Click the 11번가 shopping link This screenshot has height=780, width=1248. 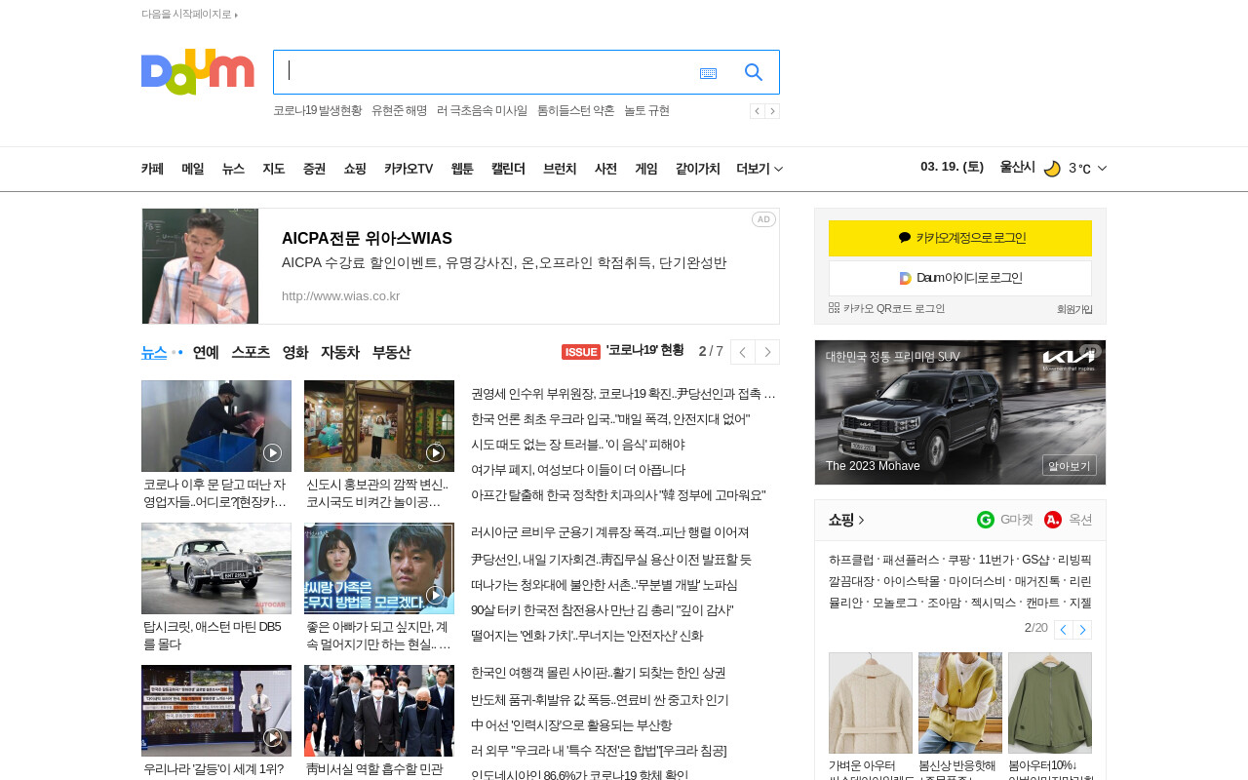point(996,560)
